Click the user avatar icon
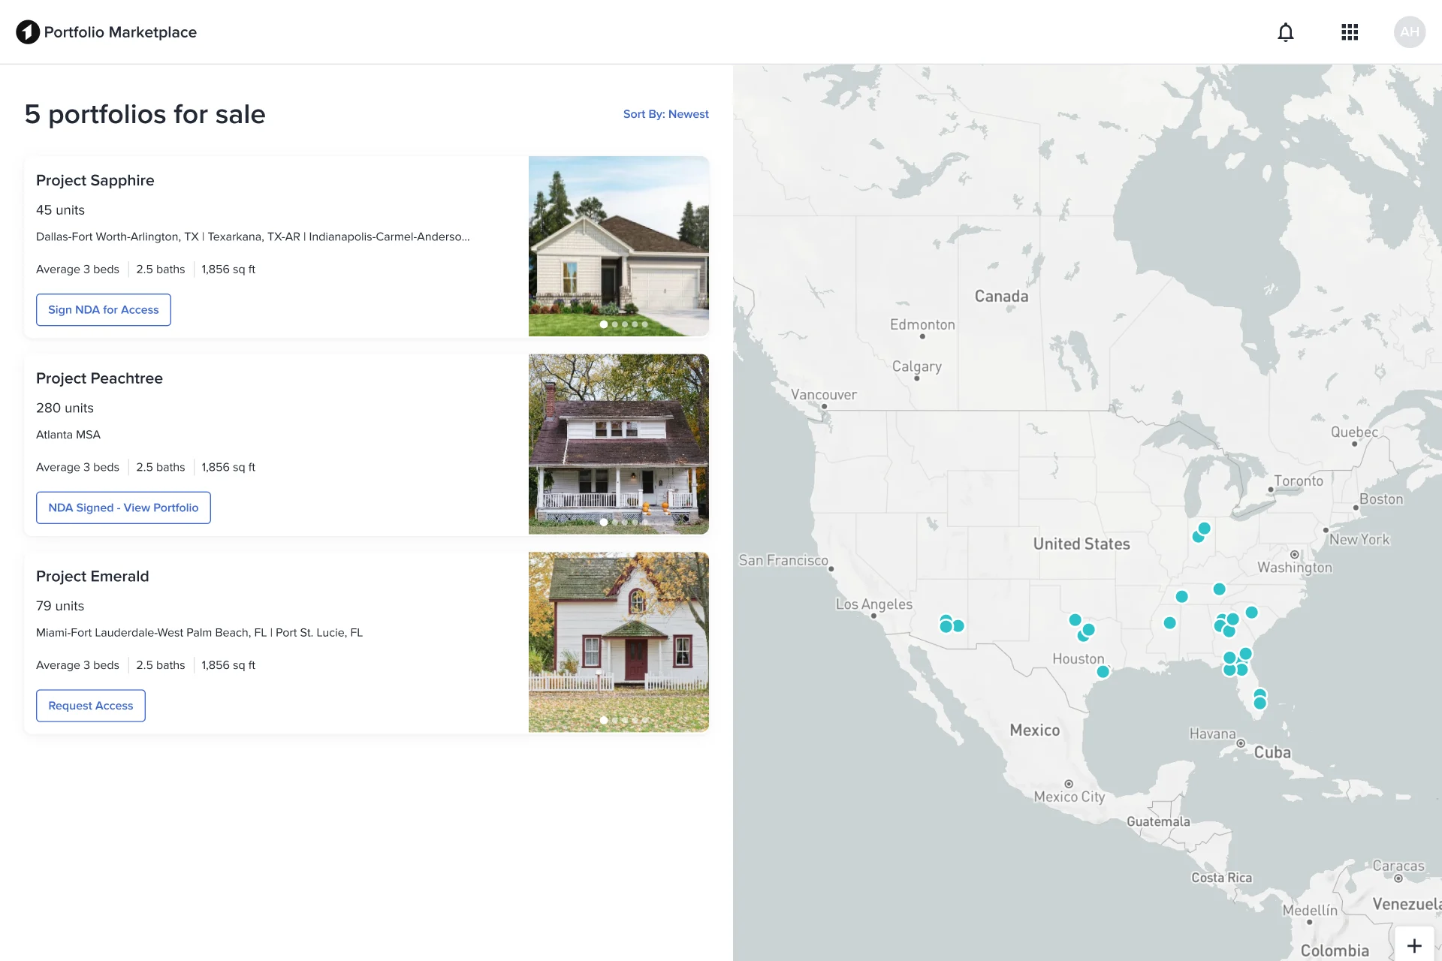The height and width of the screenshot is (961, 1442). click(x=1410, y=31)
